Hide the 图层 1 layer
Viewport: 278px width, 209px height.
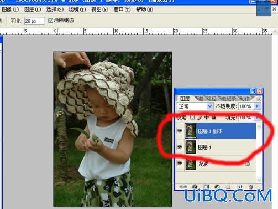(x=180, y=147)
